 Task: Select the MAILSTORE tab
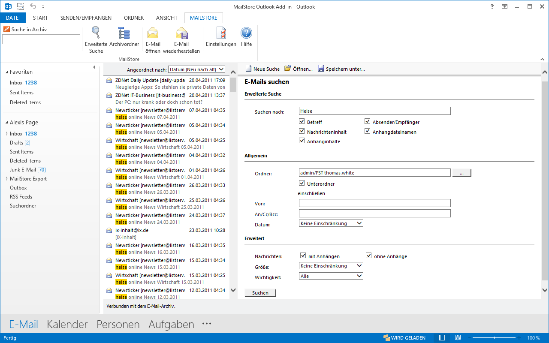tap(204, 18)
